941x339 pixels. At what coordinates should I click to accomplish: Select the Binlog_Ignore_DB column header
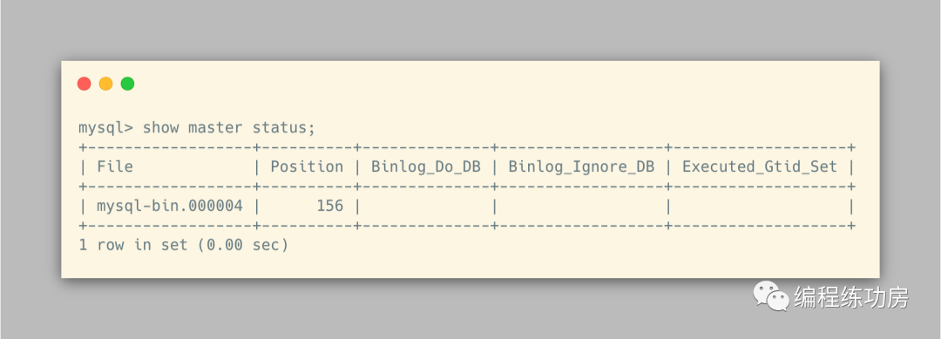581,166
